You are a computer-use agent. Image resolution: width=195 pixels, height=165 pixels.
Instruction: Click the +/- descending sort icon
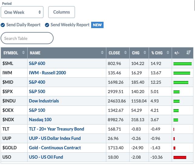tap(189, 53)
